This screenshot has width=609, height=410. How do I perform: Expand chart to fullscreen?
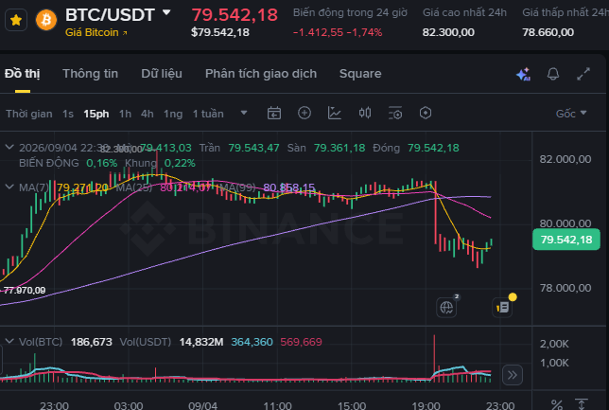(x=583, y=74)
